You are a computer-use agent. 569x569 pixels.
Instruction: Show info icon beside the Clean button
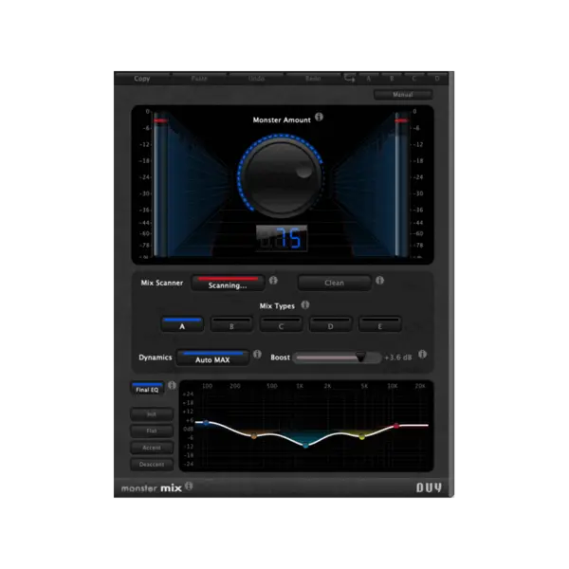(x=379, y=280)
